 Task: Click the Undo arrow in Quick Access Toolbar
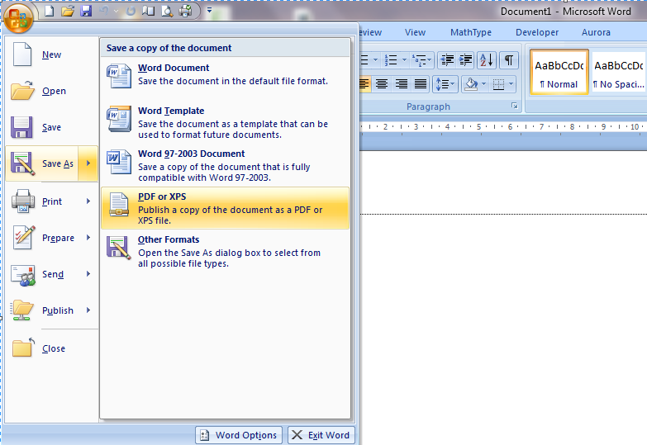coord(104,11)
